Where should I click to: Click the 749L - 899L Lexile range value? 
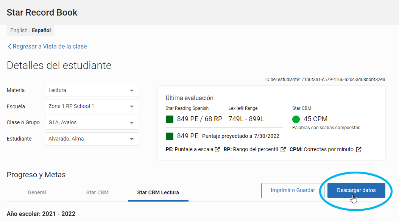pyautogui.click(x=246, y=119)
